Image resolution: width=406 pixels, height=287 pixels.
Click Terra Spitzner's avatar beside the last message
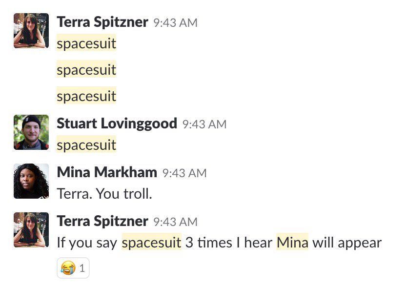pyautogui.click(x=31, y=229)
